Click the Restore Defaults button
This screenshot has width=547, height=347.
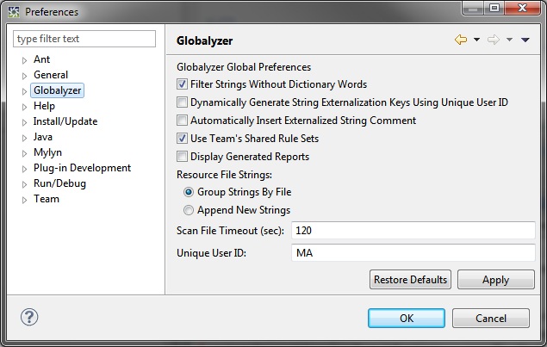410,280
